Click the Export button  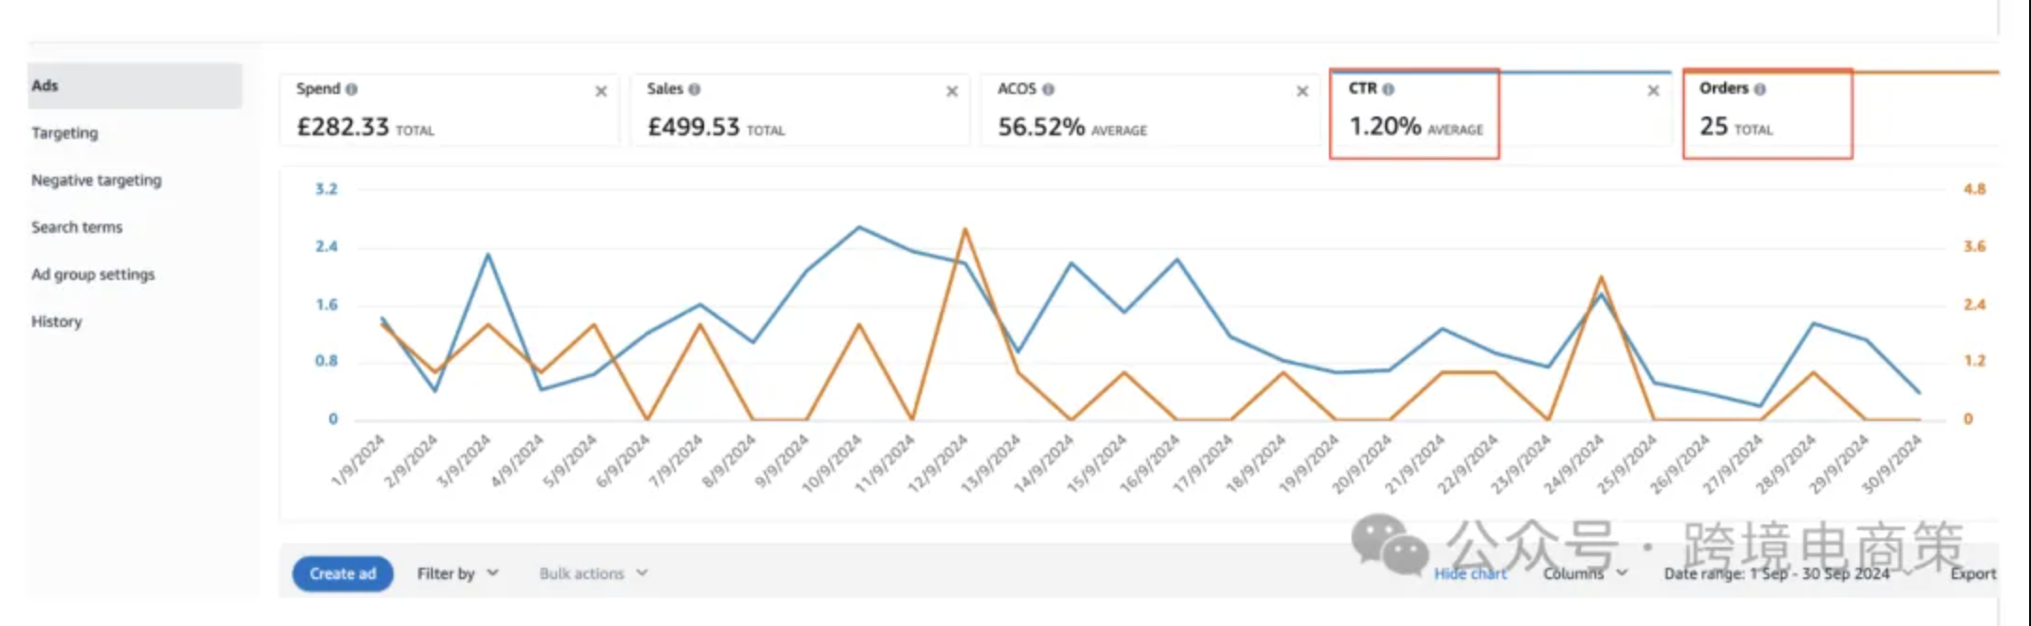click(x=1973, y=573)
